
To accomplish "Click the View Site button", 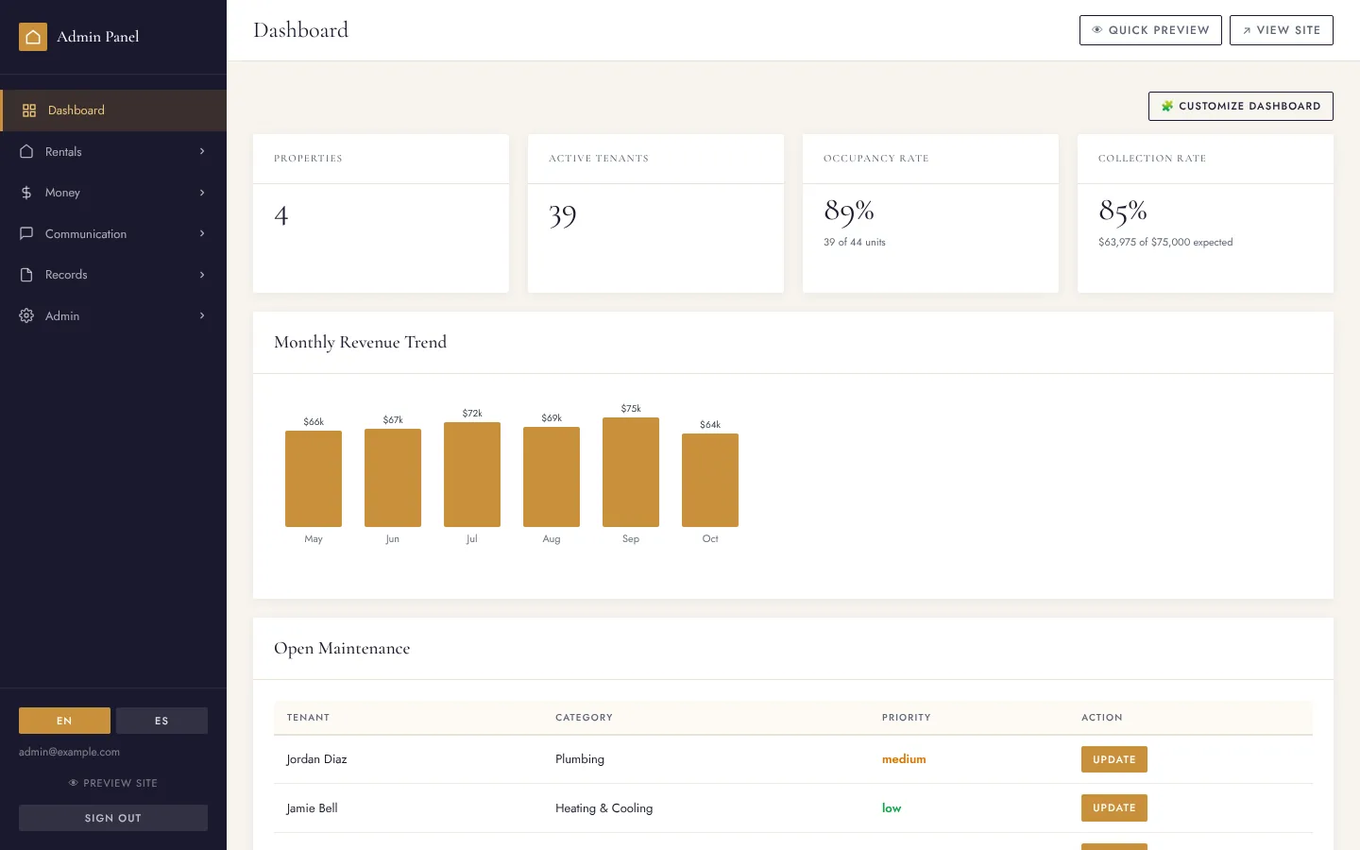I will click(1282, 30).
